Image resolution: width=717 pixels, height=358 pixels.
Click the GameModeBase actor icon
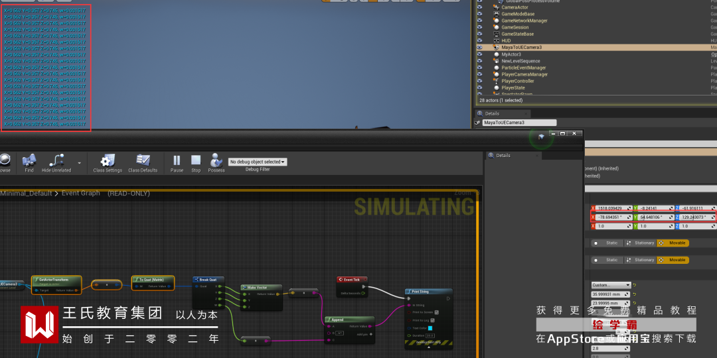[497, 14]
